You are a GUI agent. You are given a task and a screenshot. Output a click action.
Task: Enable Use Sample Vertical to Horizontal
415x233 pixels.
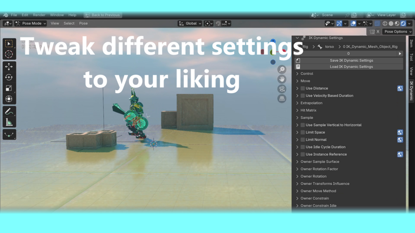[303, 125]
